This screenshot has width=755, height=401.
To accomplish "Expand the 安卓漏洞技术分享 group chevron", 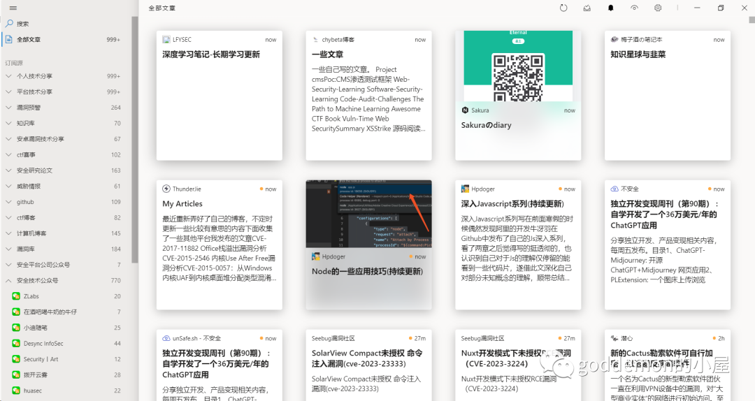I will coord(8,138).
